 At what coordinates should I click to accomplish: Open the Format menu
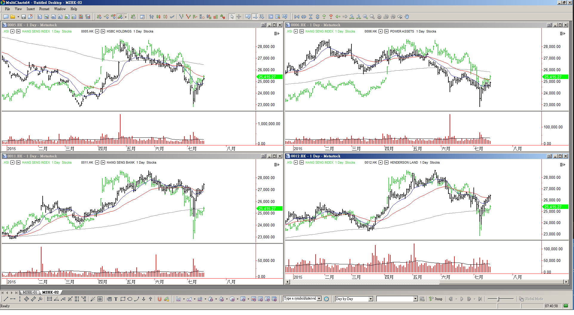44,9
